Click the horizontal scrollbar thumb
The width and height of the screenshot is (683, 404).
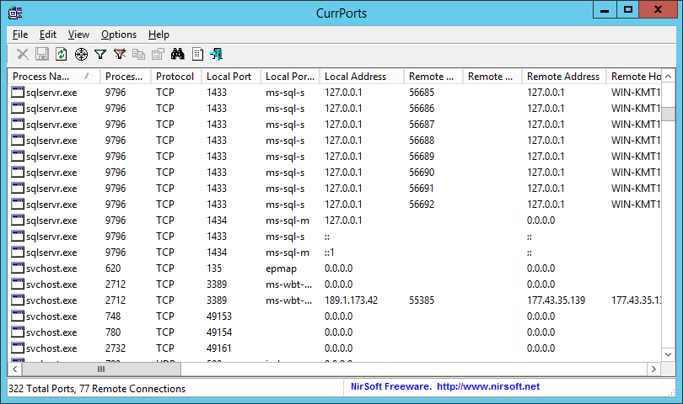[x=101, y=369]
